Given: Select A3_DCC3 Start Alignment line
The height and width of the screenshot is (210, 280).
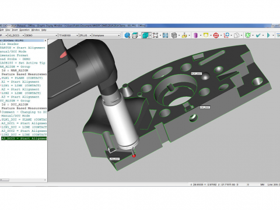Looking at the screenshot, I should tap(24, 138).
